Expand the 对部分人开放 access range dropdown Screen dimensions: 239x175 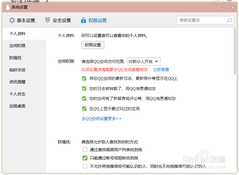click(x=144, y=61)
